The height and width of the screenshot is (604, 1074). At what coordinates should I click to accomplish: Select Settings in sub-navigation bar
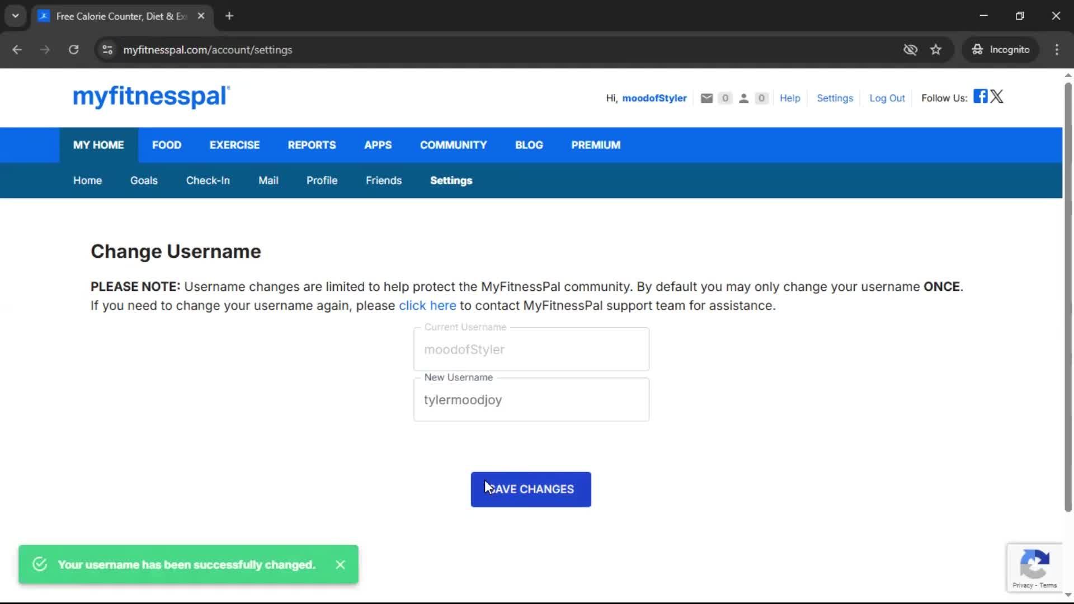[451, 181]
